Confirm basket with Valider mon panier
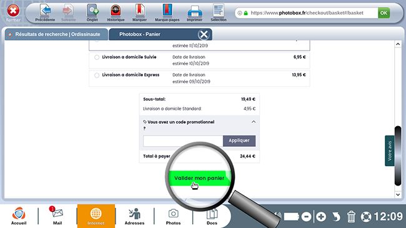 (199, 178)
